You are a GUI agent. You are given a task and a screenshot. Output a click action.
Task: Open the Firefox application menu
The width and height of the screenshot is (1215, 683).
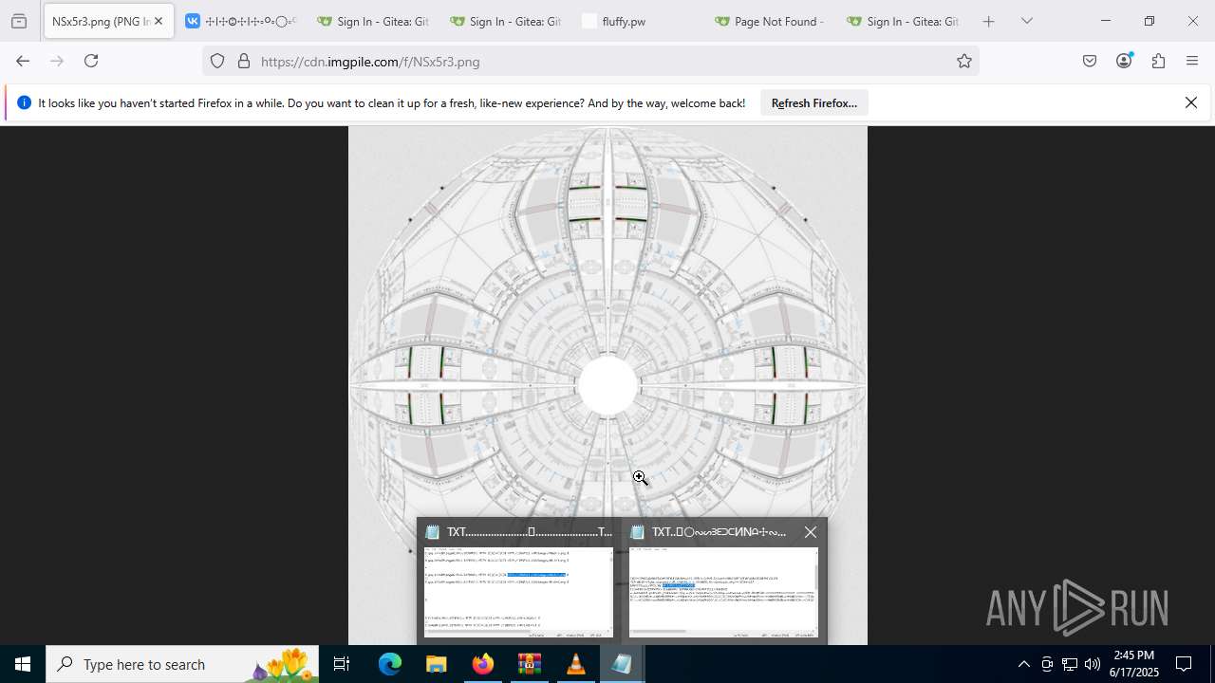pos(1192,61)
